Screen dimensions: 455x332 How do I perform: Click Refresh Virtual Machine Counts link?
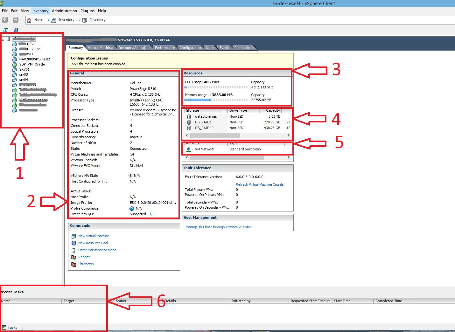point(260,185)
